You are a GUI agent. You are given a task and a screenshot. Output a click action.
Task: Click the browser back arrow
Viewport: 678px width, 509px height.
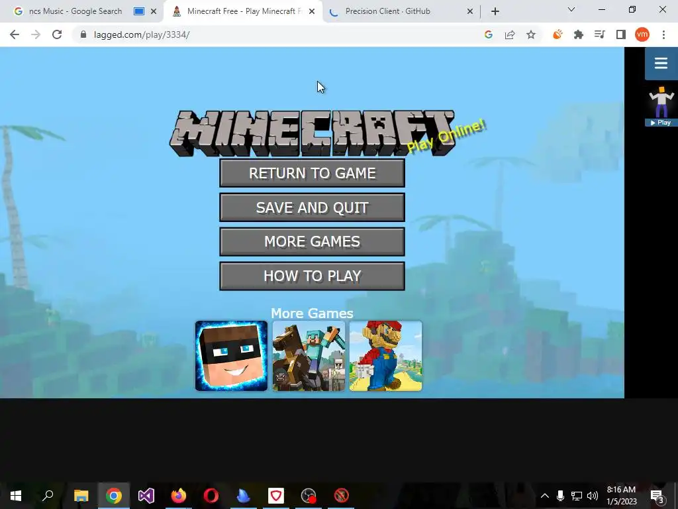click(x=15, y=34)
